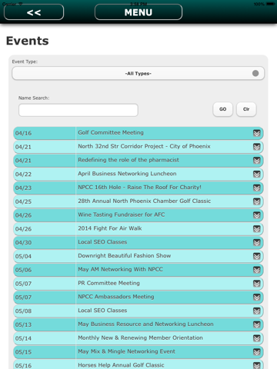Open chevron icon for PR Committee Meeting
Screen dimensions: 277x369
[x=256, y=284]
